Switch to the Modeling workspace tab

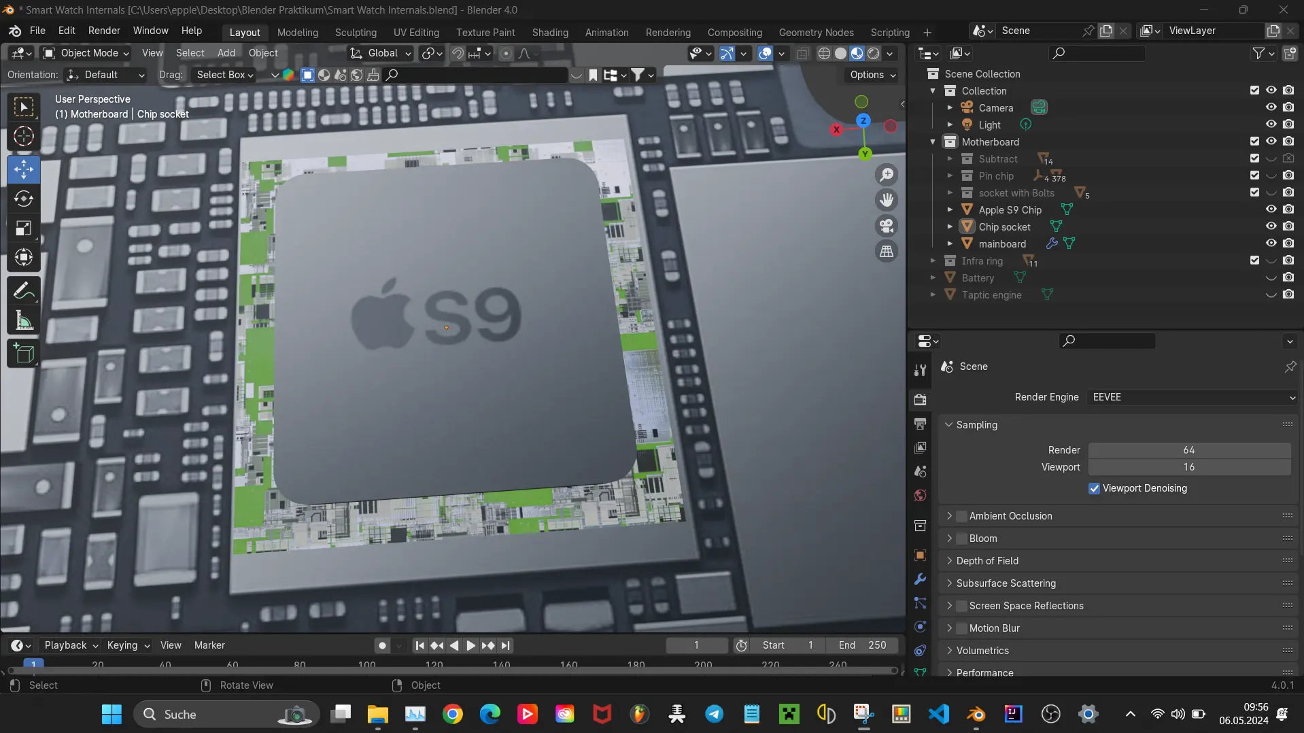pyautogui.click(x=298, y=33)
